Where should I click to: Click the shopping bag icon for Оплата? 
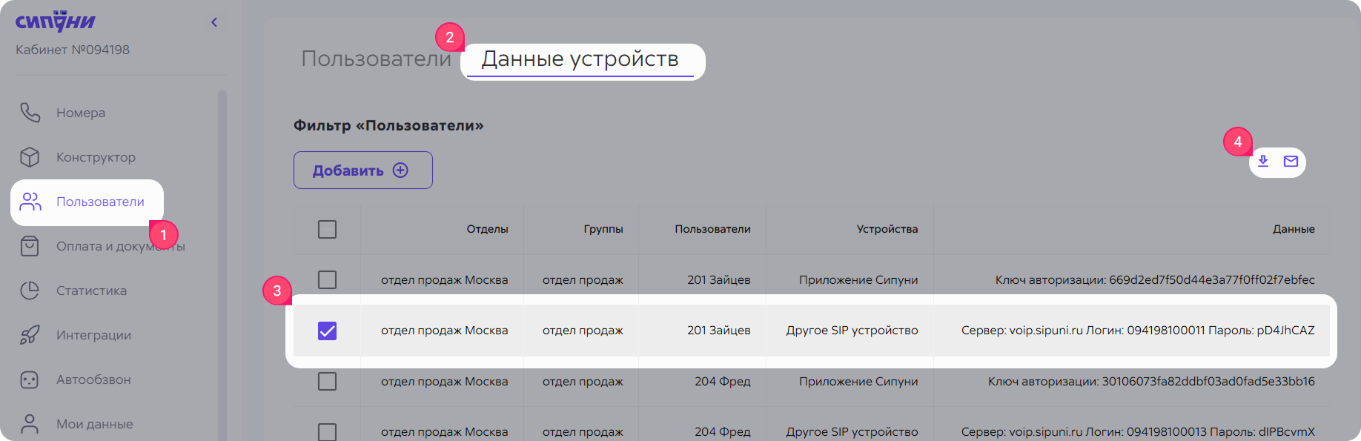click(x=30, y=246)
